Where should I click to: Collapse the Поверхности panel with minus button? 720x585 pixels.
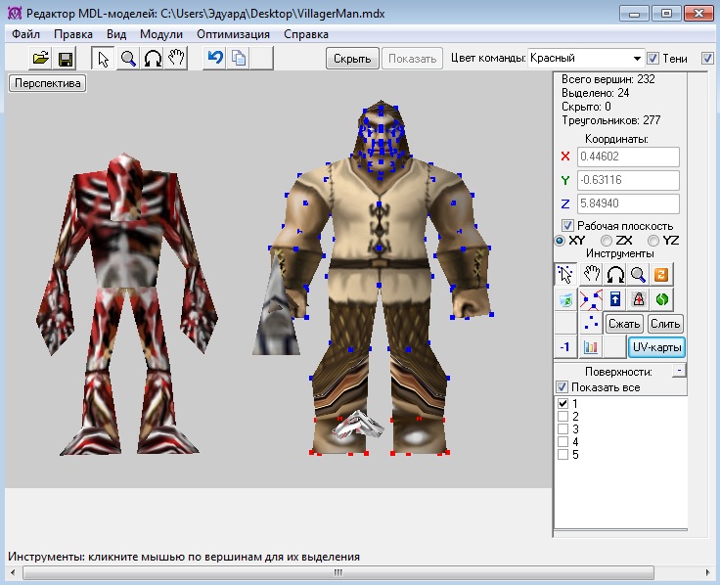click(678, 372)
